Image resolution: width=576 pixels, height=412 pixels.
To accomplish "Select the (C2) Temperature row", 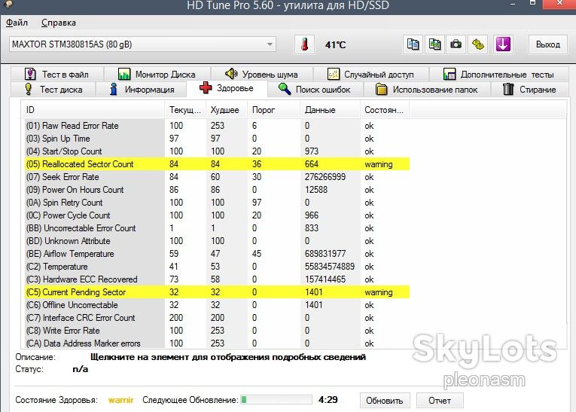I will point(215,267).
